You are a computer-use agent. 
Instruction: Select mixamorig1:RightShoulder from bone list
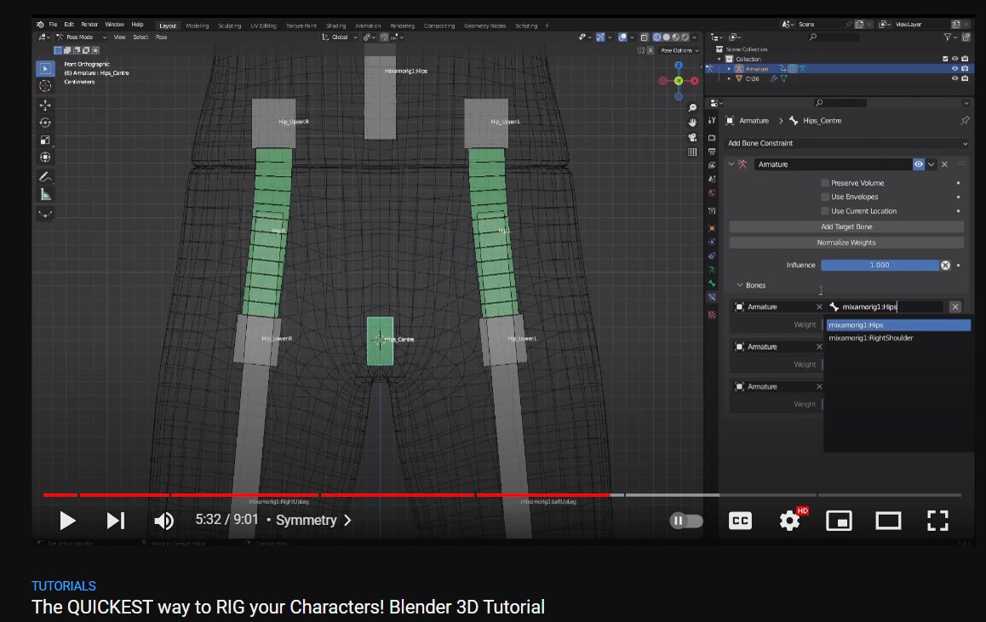tap(898, 338)
